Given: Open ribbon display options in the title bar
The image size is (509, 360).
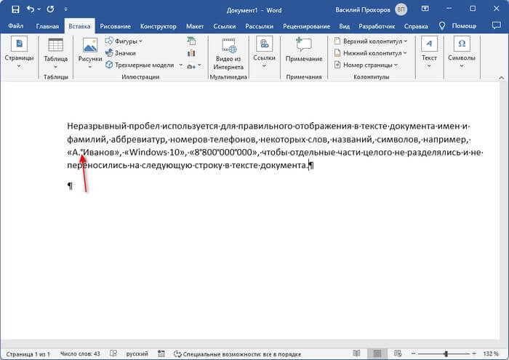Looking at the screenshot, I should (425, 9).
